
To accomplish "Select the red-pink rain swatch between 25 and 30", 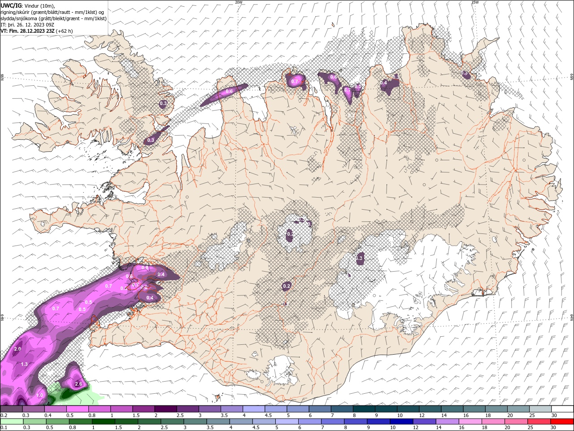I will coord(539,422).
